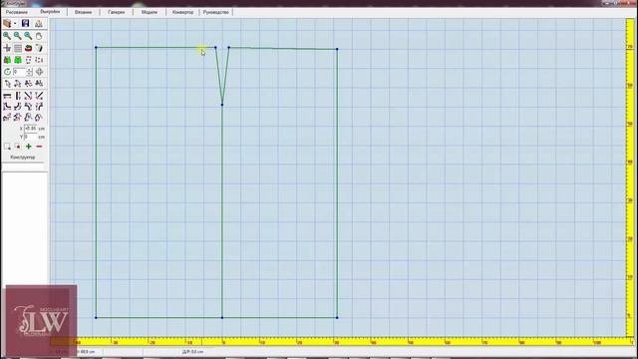
Task: Open the Конвертор tab
Action: click(183, 12)
